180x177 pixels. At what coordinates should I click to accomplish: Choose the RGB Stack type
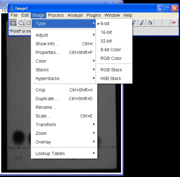(114, 70)
